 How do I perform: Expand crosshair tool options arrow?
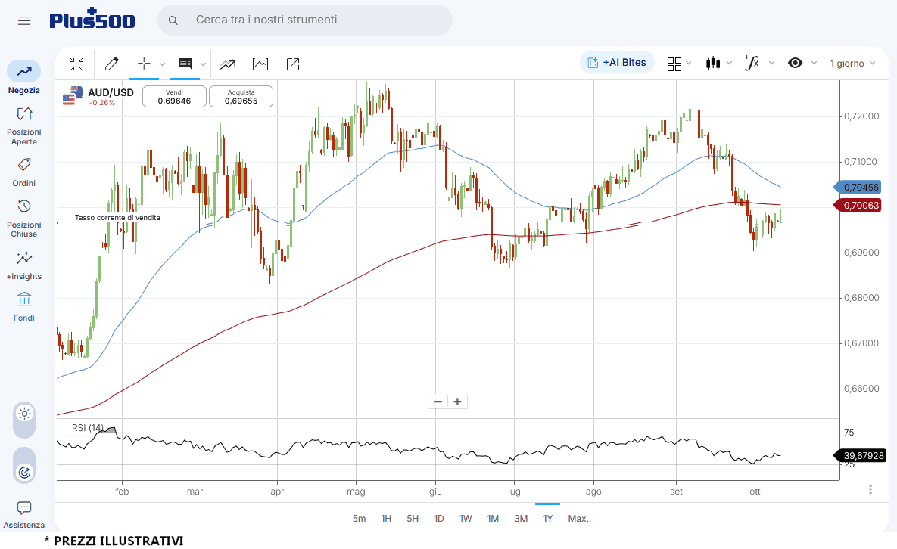coord(163,64)
